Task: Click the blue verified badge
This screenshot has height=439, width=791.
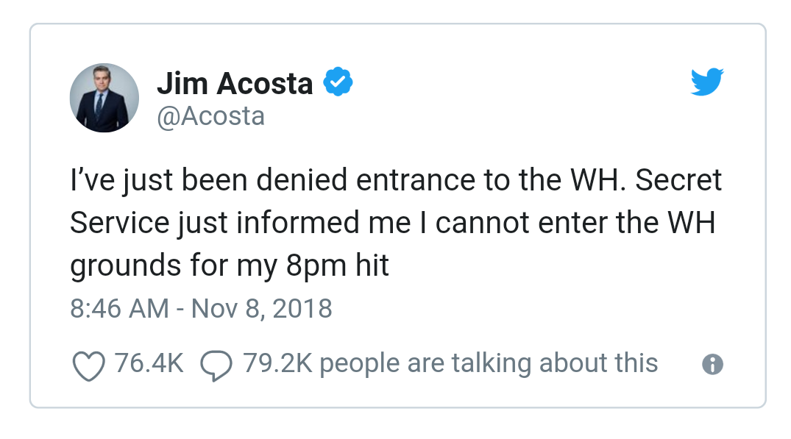Action: (x=338, y=82)
